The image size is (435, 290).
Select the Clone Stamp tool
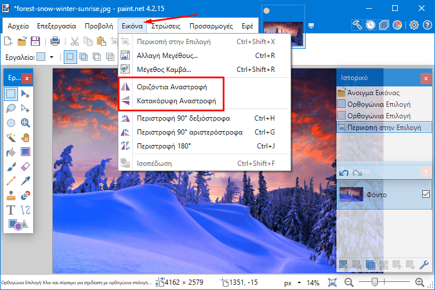coord(11,195)
